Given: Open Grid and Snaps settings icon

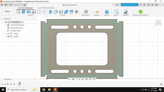Looking at the screenshot, I should pyautogui.click(x=90, y=79).
